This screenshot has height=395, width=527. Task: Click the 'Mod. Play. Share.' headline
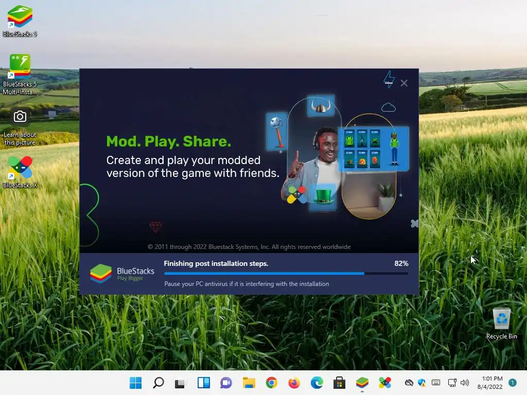pos(169,141)
